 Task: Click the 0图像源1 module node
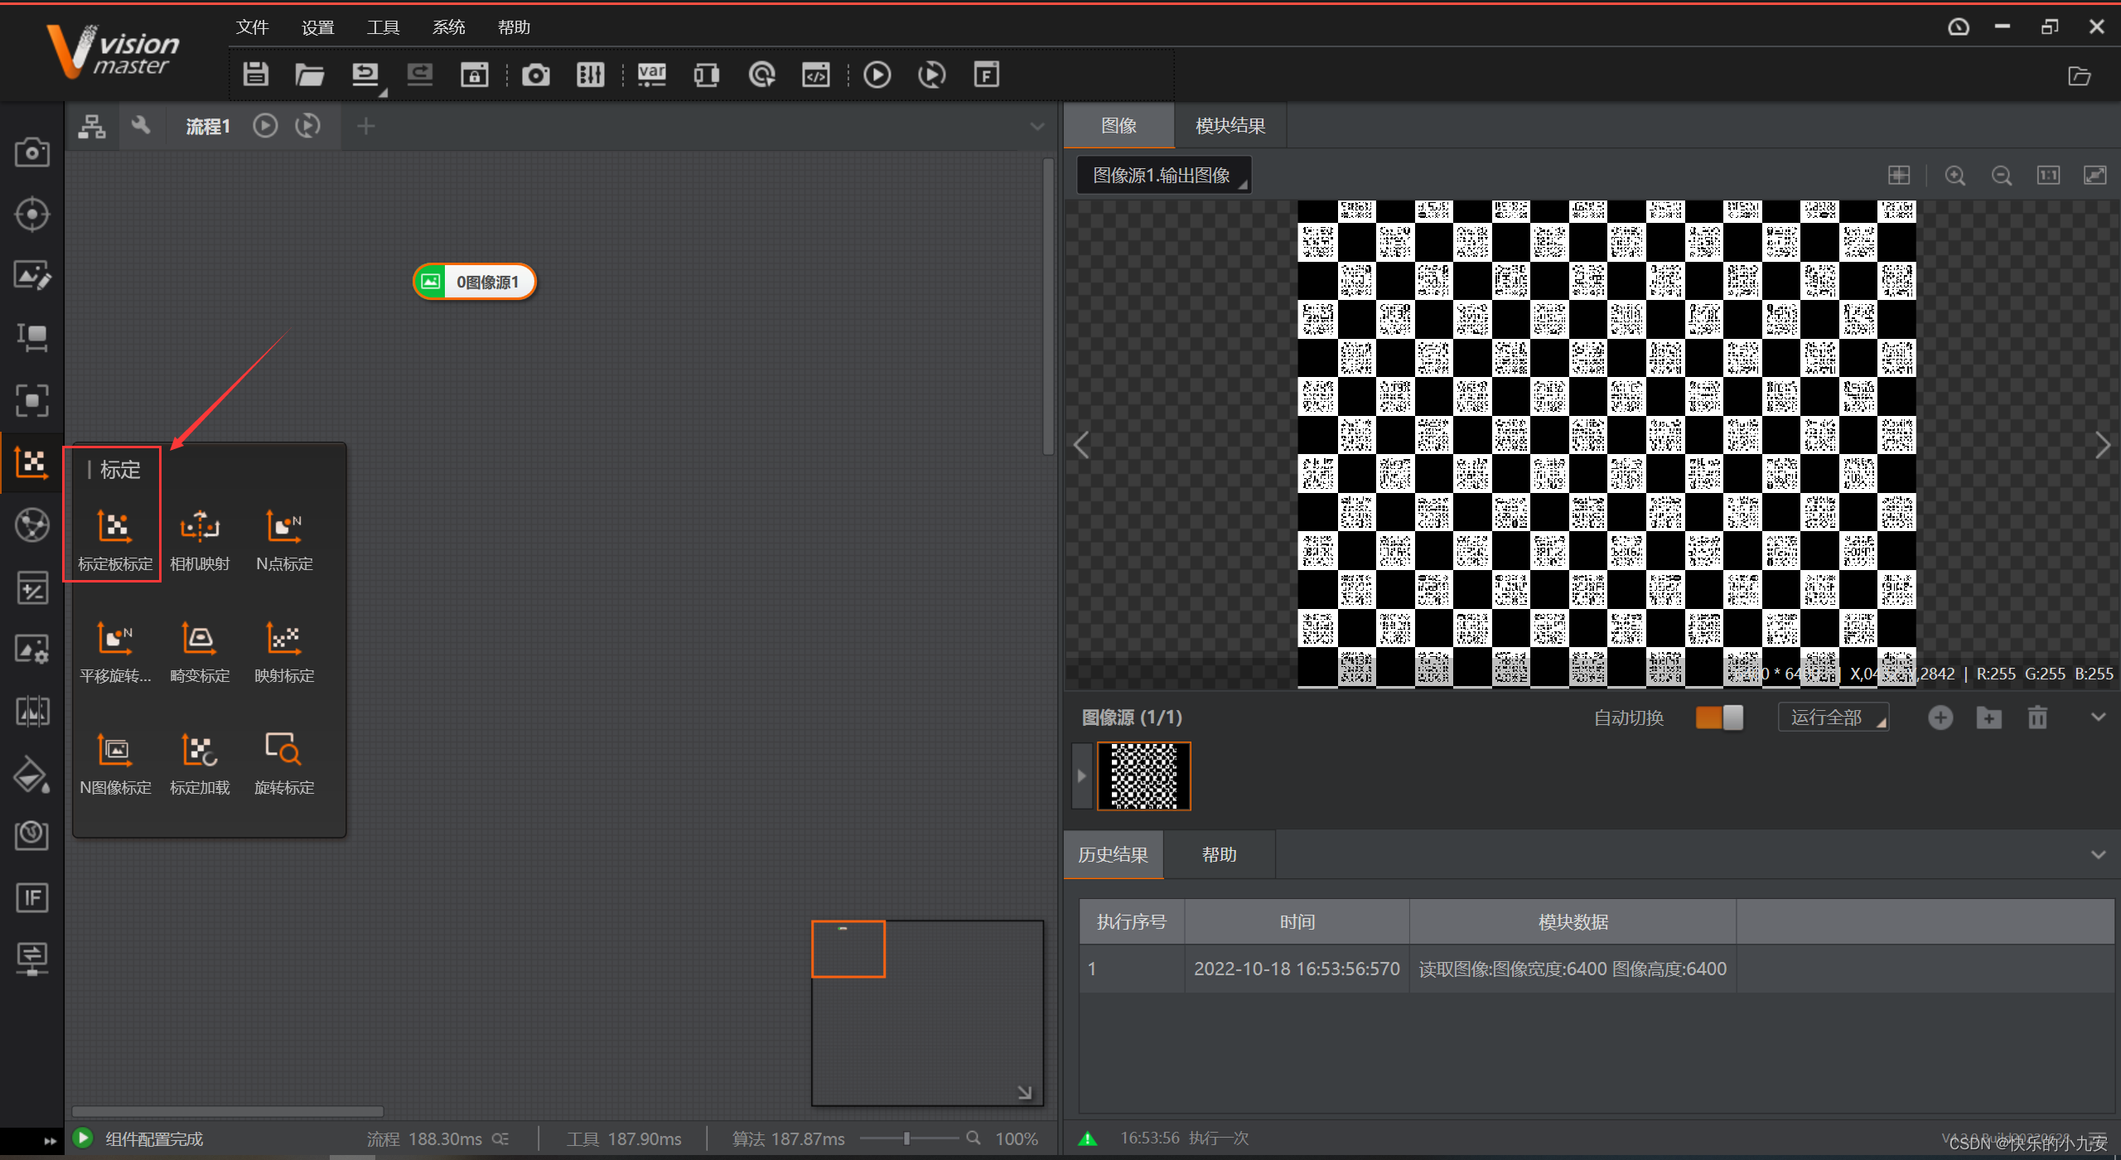click(475, 282)
